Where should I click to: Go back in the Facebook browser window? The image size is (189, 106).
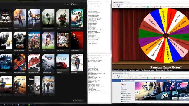(x=113, y=76)
